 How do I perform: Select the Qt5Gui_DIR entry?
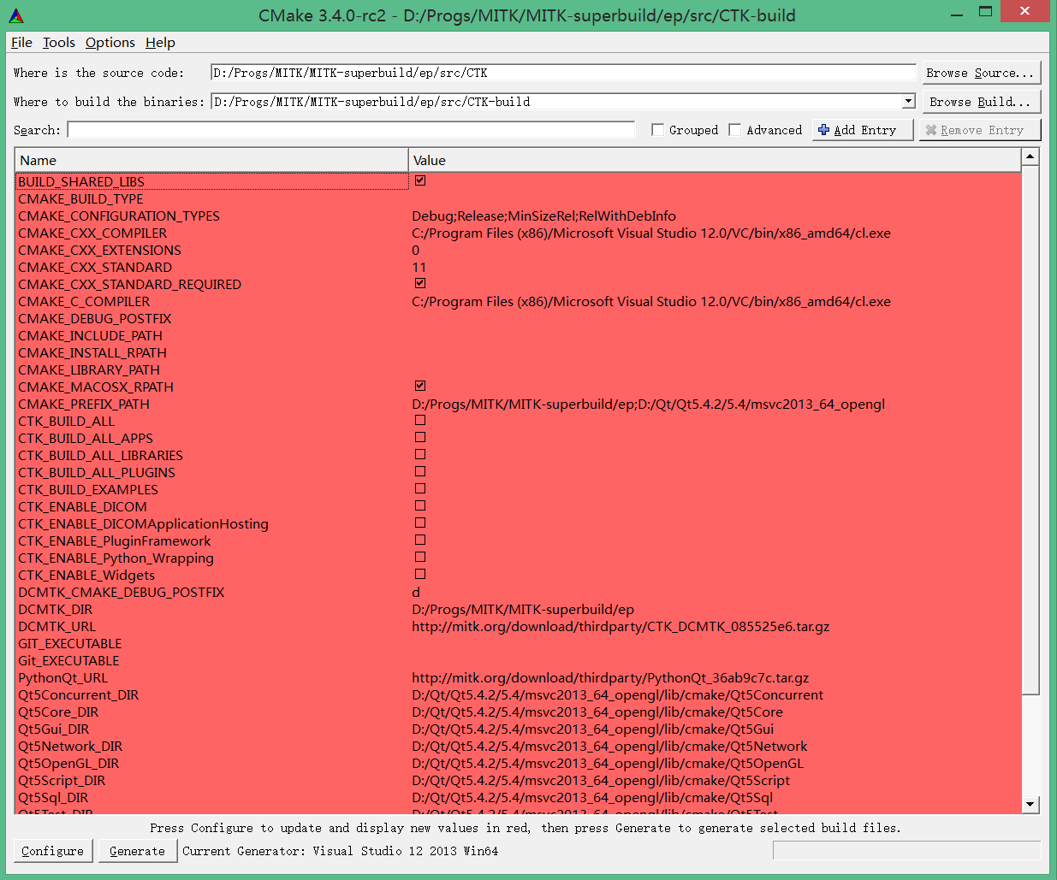pos(54,729)
